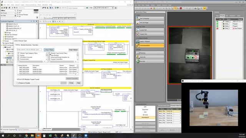This screenshot has height=138, width=246.
Task: Click the Who Active network browse icon beside Path
Action: (x=116, y=8)
